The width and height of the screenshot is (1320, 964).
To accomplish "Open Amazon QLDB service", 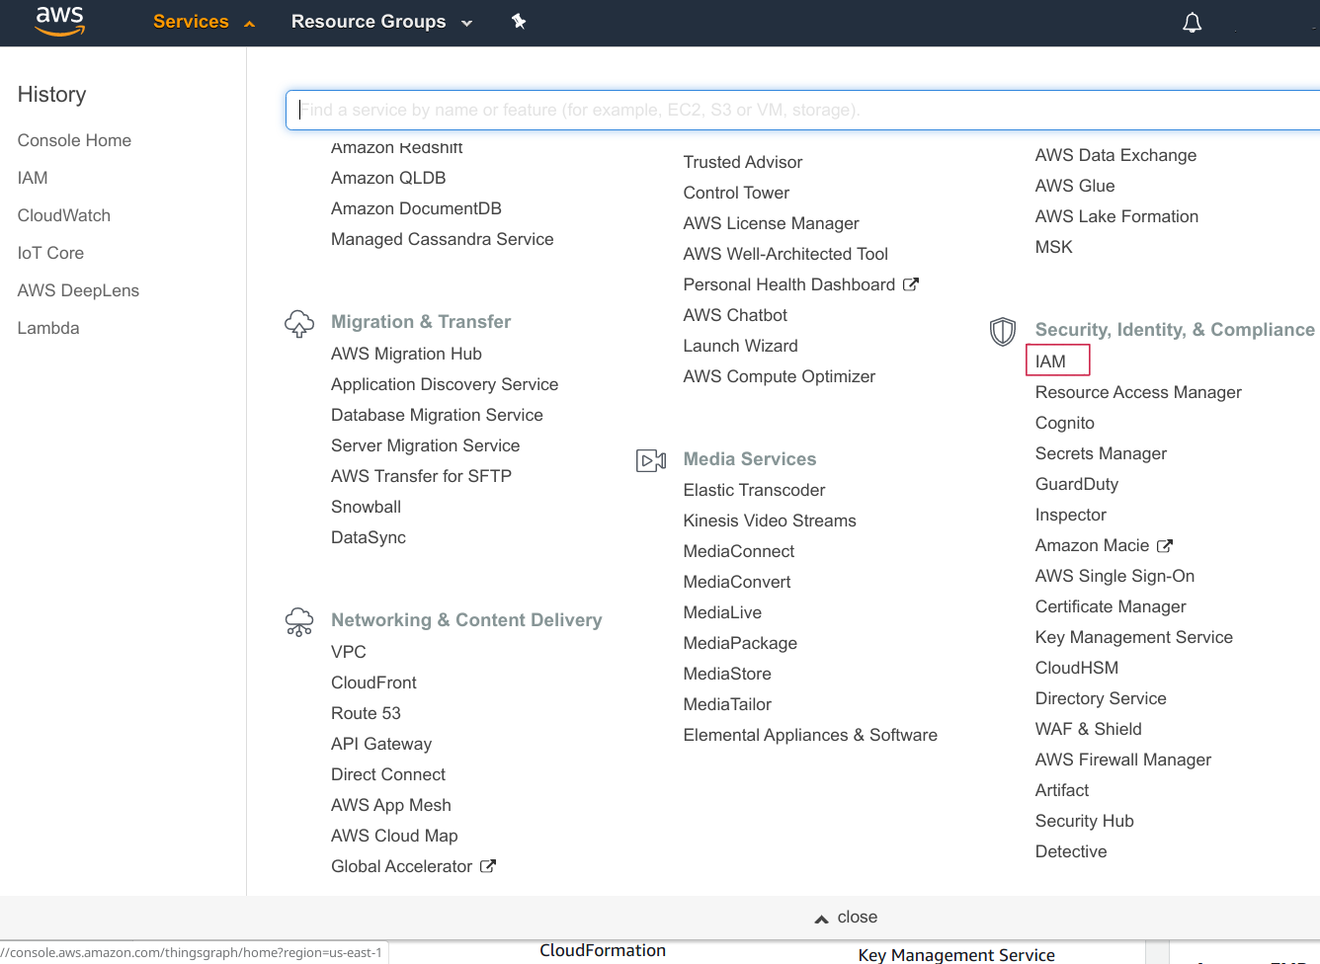I will [388, 178].
